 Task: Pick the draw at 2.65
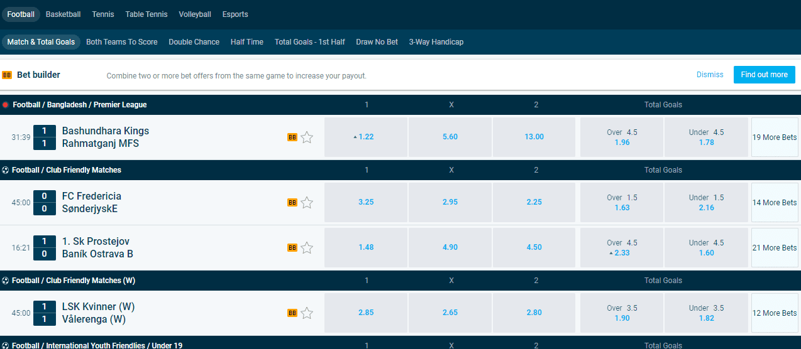coord(450,313)
